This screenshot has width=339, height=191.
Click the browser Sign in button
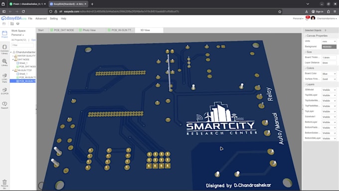click(x=318, y=11)
